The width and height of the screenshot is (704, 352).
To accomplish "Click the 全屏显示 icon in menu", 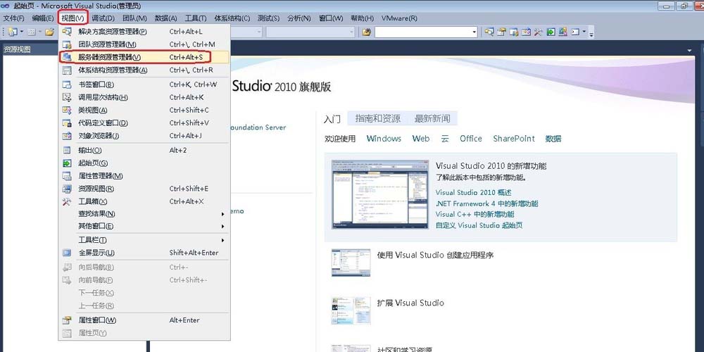I will point(66,253).
